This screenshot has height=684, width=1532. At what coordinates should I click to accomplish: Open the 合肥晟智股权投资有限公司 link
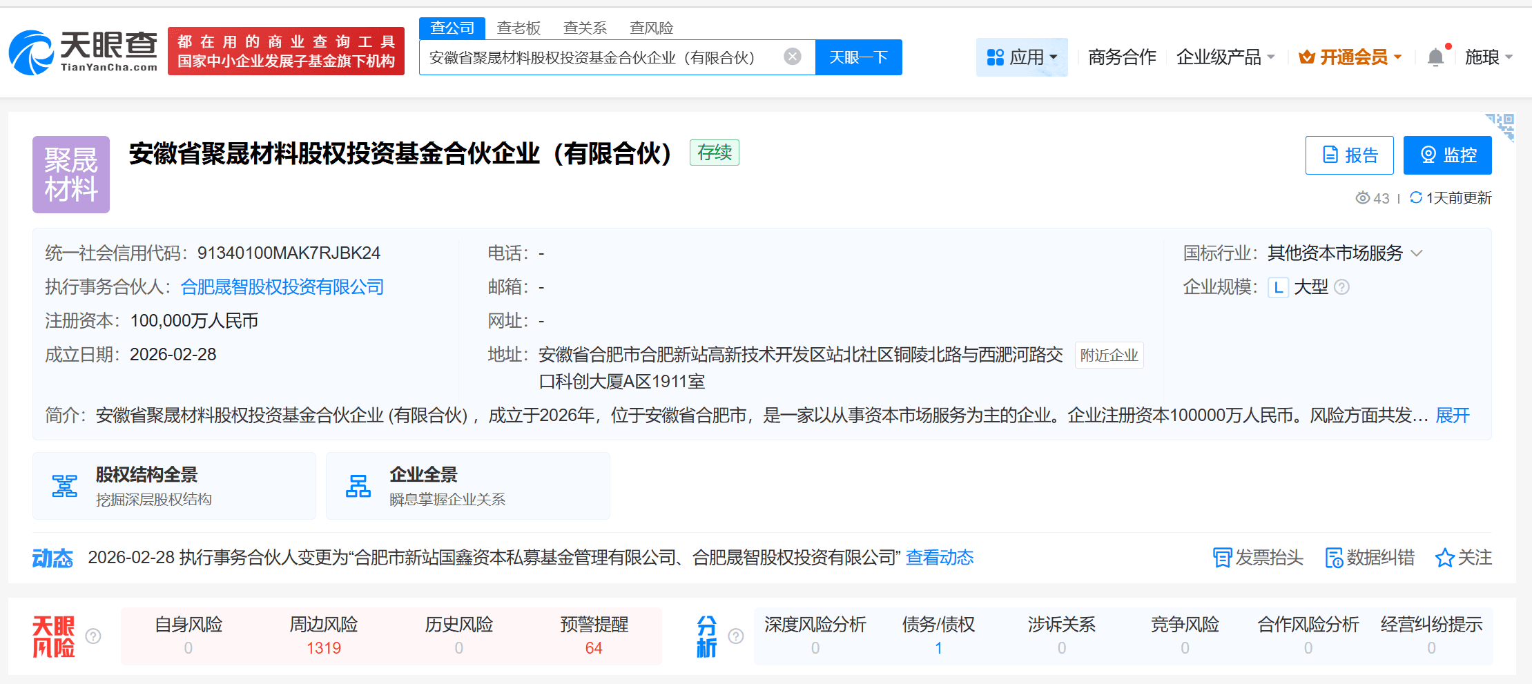tap(282, 287)
